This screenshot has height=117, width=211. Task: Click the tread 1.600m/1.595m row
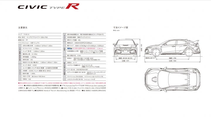point(42,51)
